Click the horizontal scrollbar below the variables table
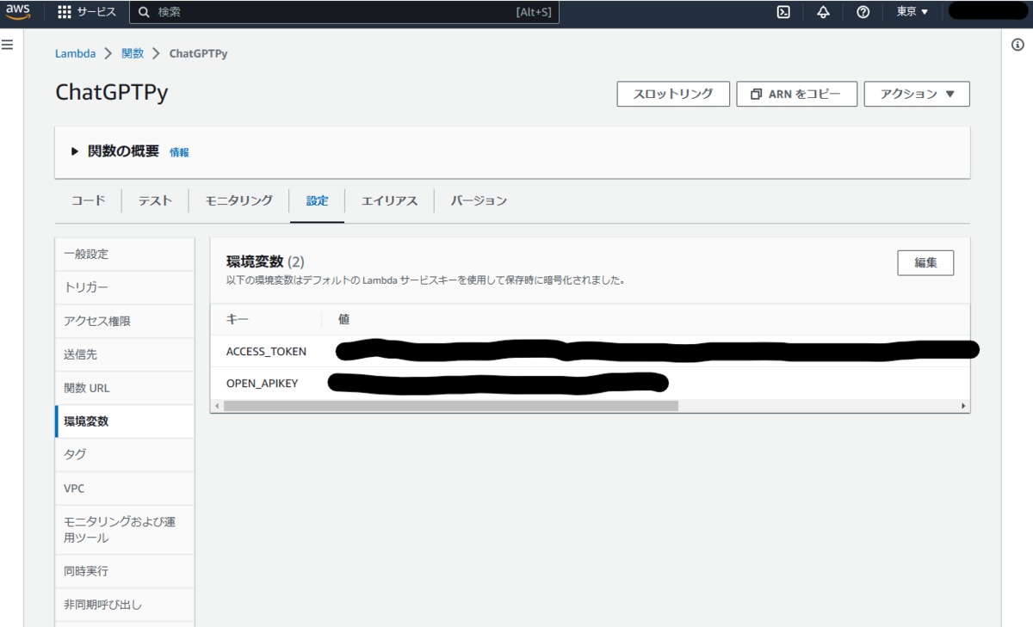The image size is (1033, 627). point(448,404)
